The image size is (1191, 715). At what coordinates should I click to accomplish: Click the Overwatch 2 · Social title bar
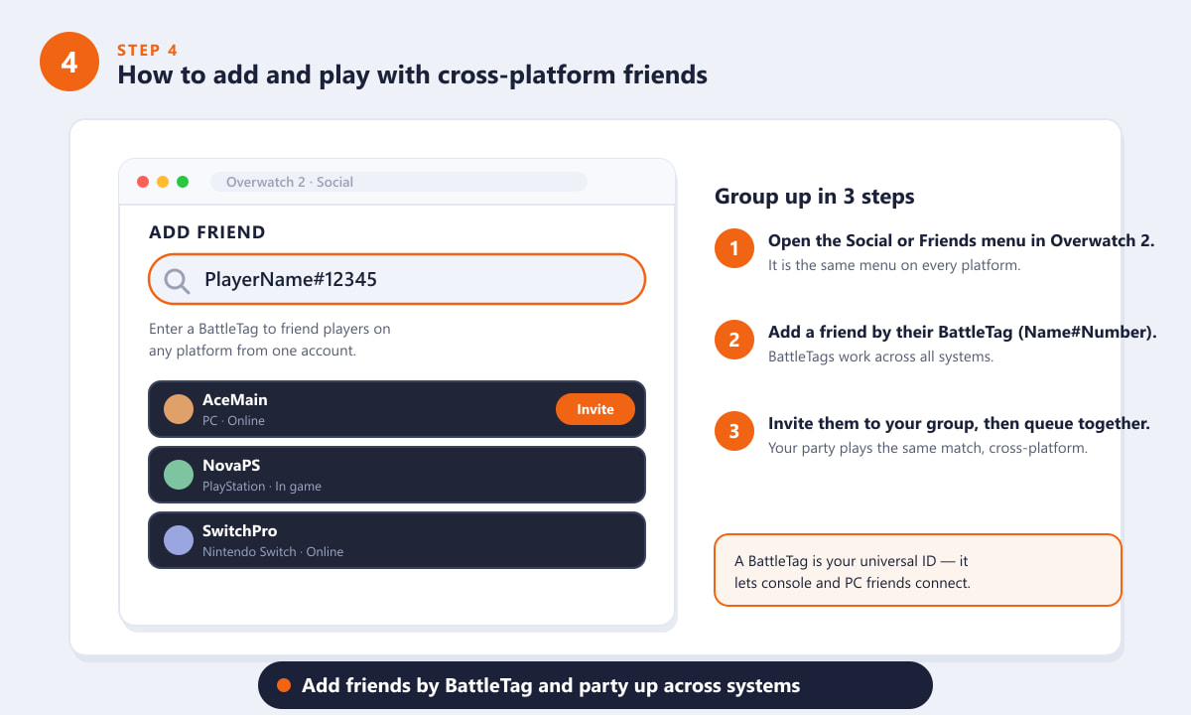pos(399,182)
